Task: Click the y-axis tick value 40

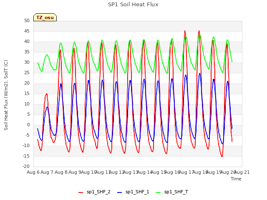Action: pos(27,42)
